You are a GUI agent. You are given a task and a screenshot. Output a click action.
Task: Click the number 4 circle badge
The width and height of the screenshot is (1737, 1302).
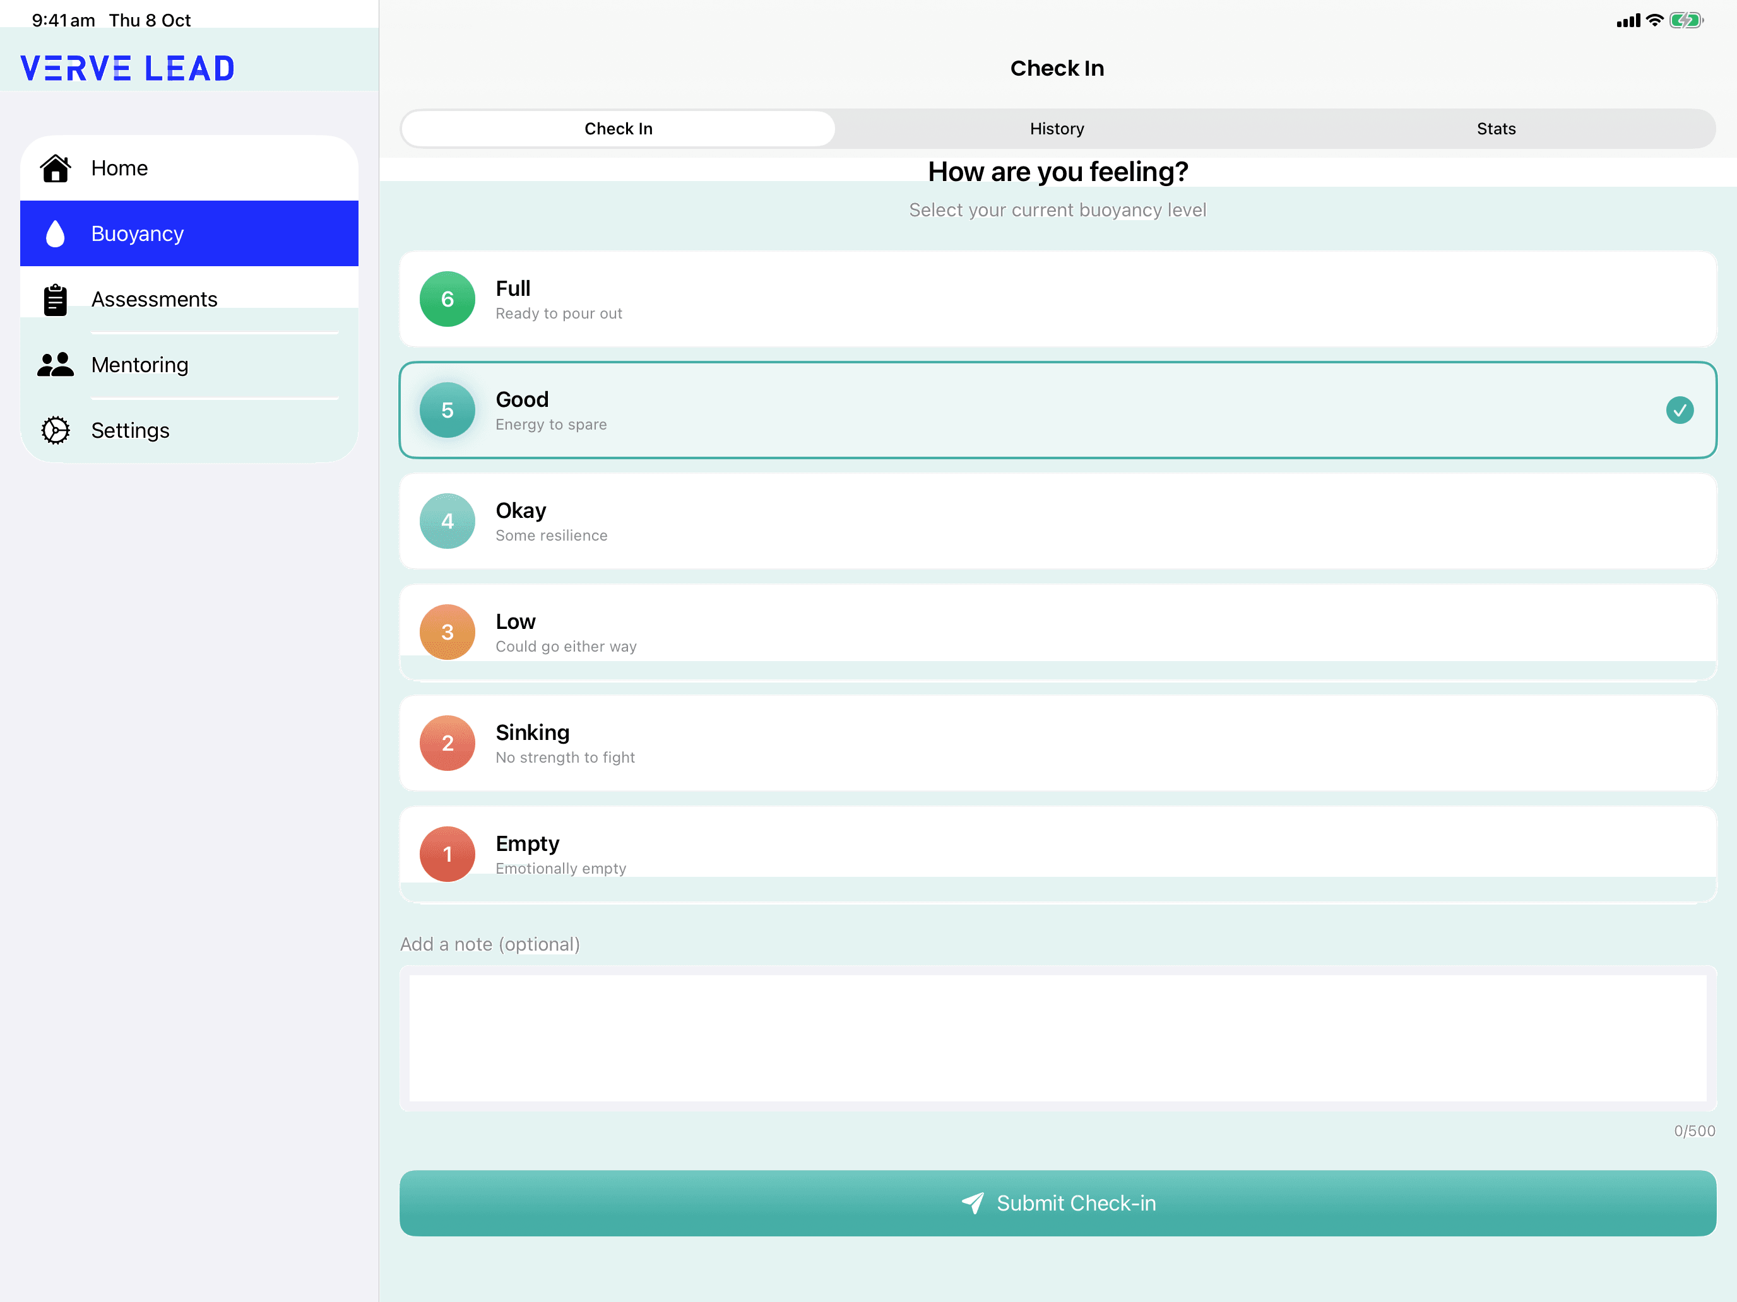(x=448, y=521)
